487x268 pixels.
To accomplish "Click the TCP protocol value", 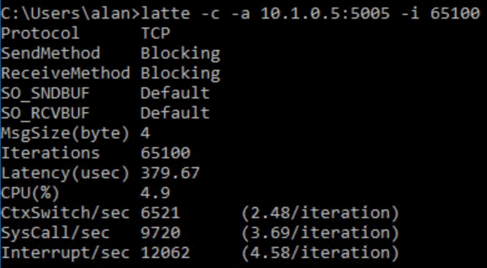I will 155,32.
